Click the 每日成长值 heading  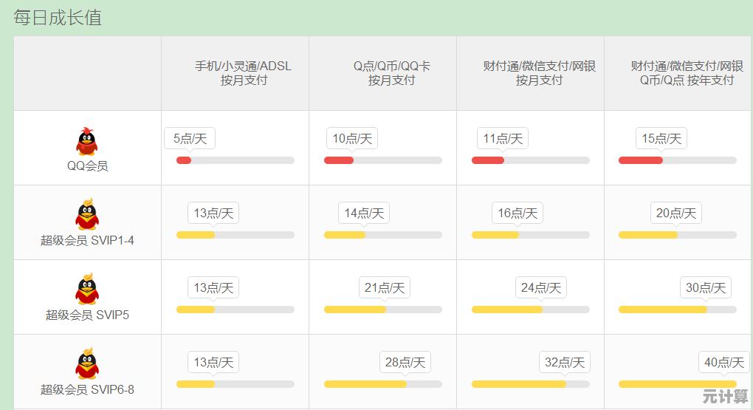[x=58, y=17]
